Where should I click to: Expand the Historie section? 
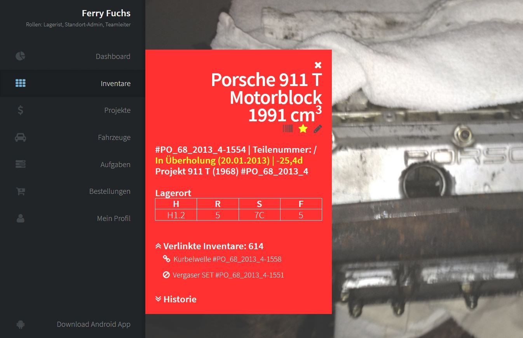(x=158, y=299)
